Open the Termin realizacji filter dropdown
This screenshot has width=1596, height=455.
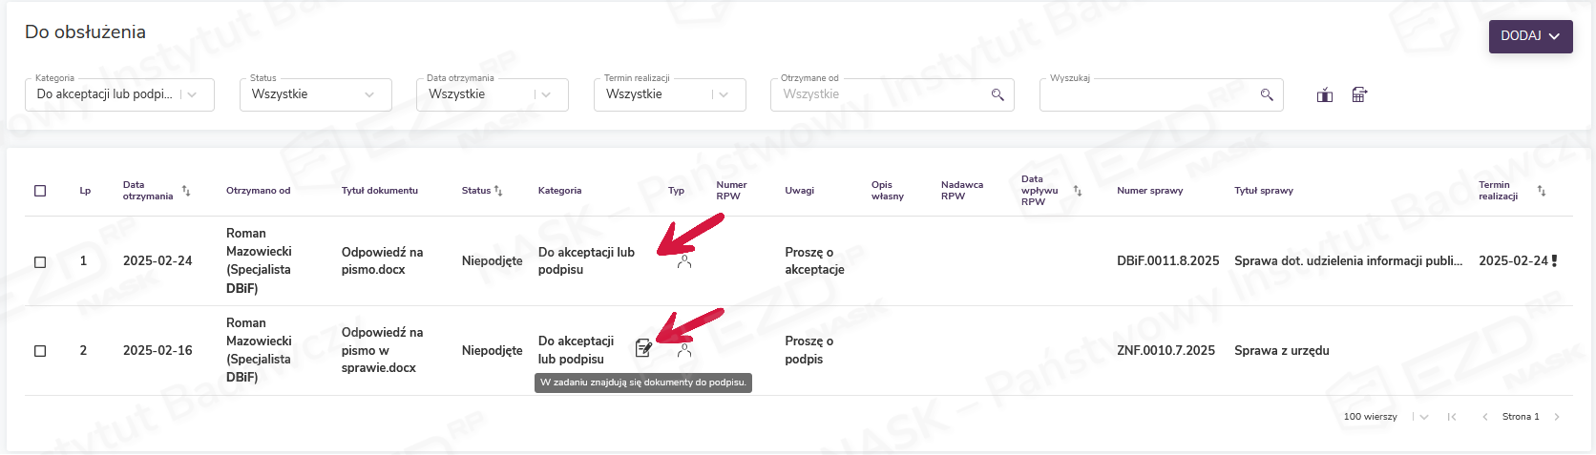[x=724, y=94]
